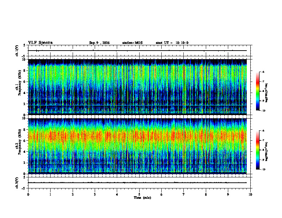Click the ch.3 waveform trace line
This screenshot has width=282, height=218.
[x=137, y=183]
